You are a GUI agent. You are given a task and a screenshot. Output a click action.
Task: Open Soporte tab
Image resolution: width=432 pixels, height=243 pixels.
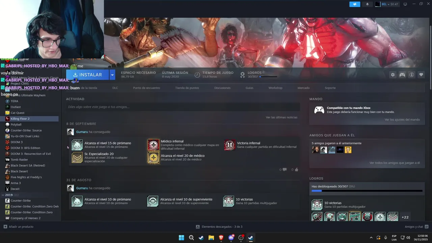point(330,88)
